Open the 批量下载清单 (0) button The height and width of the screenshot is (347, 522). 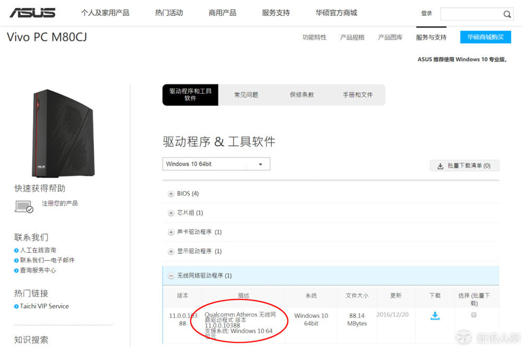point(465,166)
